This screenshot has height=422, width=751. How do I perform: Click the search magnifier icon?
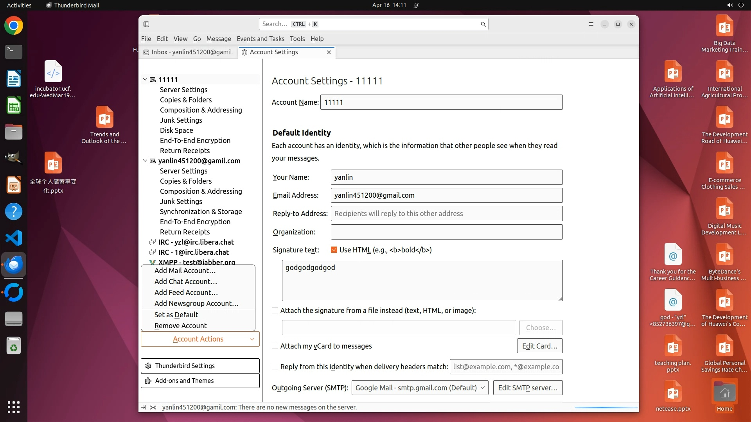[483, 24]
